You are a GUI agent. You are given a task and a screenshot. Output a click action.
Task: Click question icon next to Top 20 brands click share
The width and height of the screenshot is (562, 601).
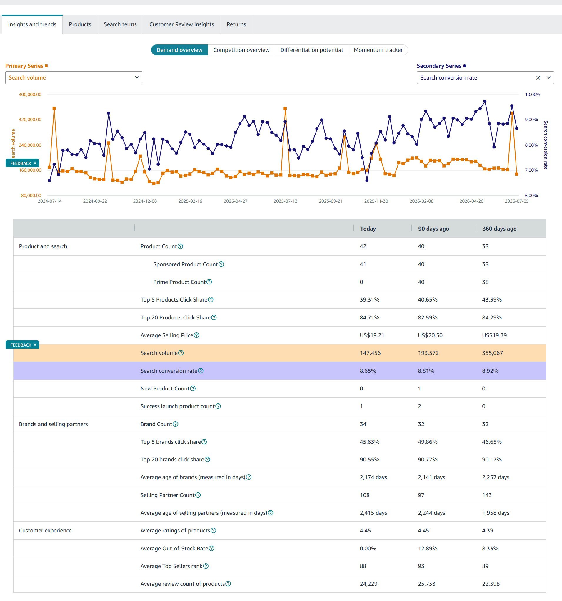click(x=207, y=460)
